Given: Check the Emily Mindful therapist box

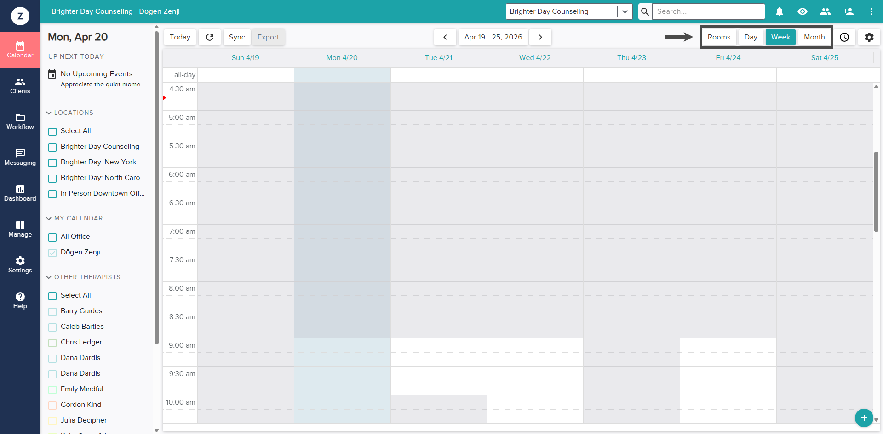Looking at the screenshot, I should tap(52, 389).
